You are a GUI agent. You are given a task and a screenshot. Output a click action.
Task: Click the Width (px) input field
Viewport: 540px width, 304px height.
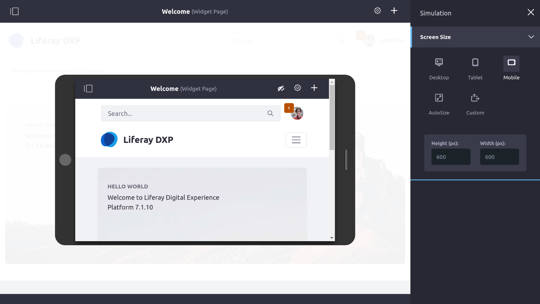(500, 157)
